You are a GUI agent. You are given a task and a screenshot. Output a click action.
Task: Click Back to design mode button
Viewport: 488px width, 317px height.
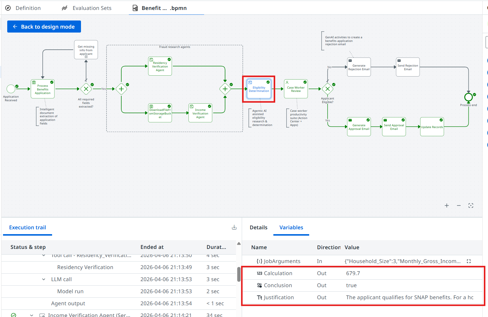44,27
